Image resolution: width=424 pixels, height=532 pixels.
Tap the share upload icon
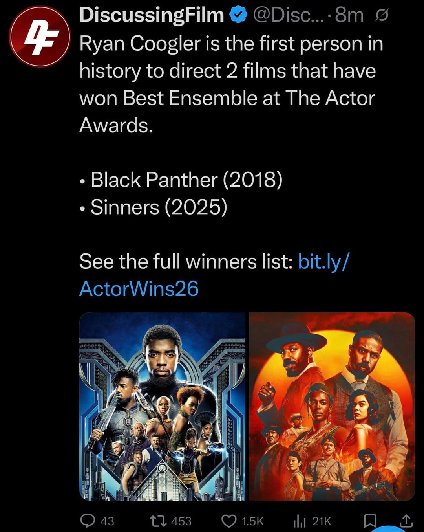(x=406, y=521)
